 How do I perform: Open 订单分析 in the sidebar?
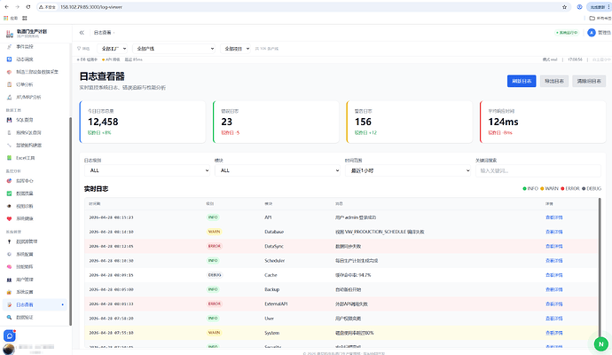point(25,84)
